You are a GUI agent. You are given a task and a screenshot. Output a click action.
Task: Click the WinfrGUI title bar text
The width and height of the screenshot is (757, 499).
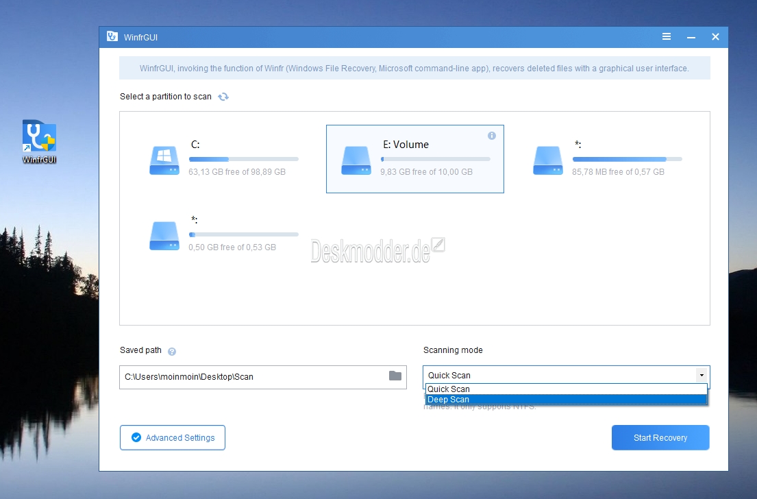coord(140,37)
